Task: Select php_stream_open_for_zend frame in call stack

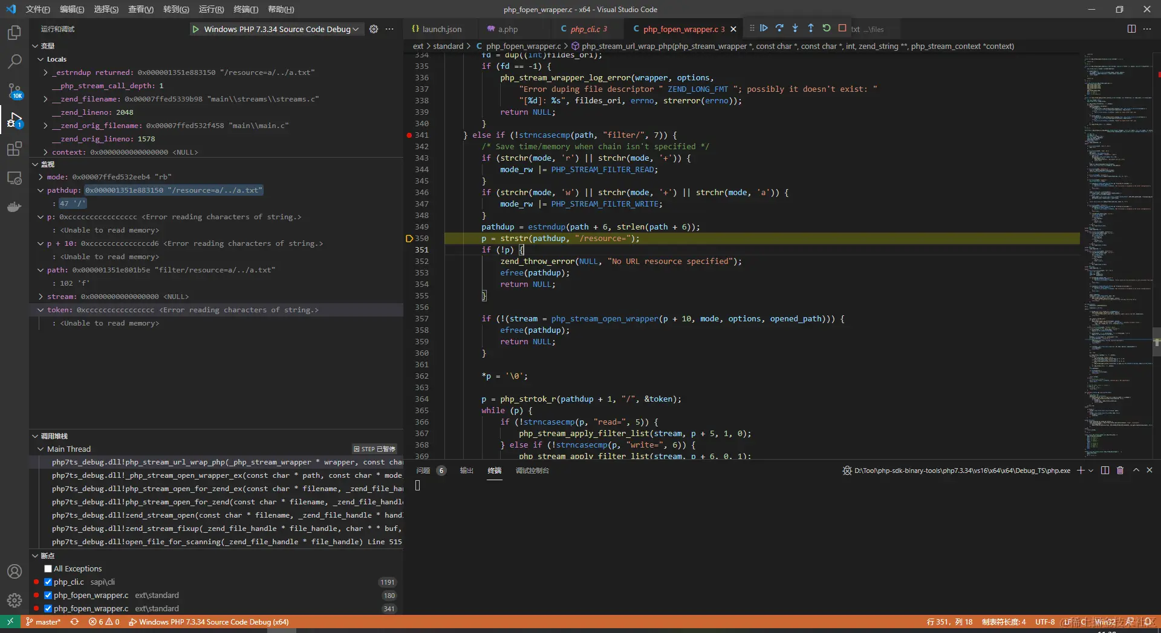Action: 227,502
